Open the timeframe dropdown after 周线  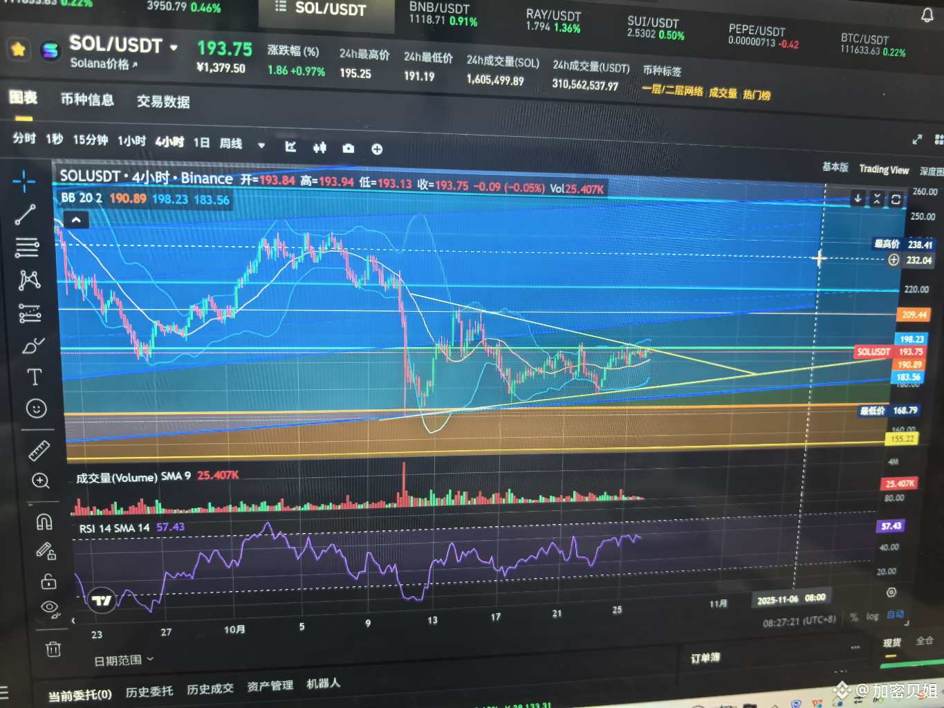(x=261, y=145)
